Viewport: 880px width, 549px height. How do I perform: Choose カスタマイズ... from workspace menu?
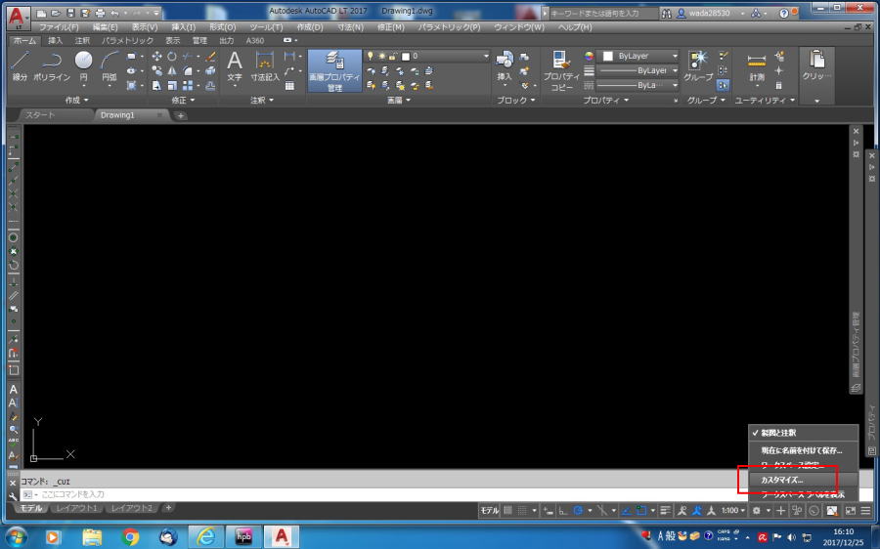[803, 480]
